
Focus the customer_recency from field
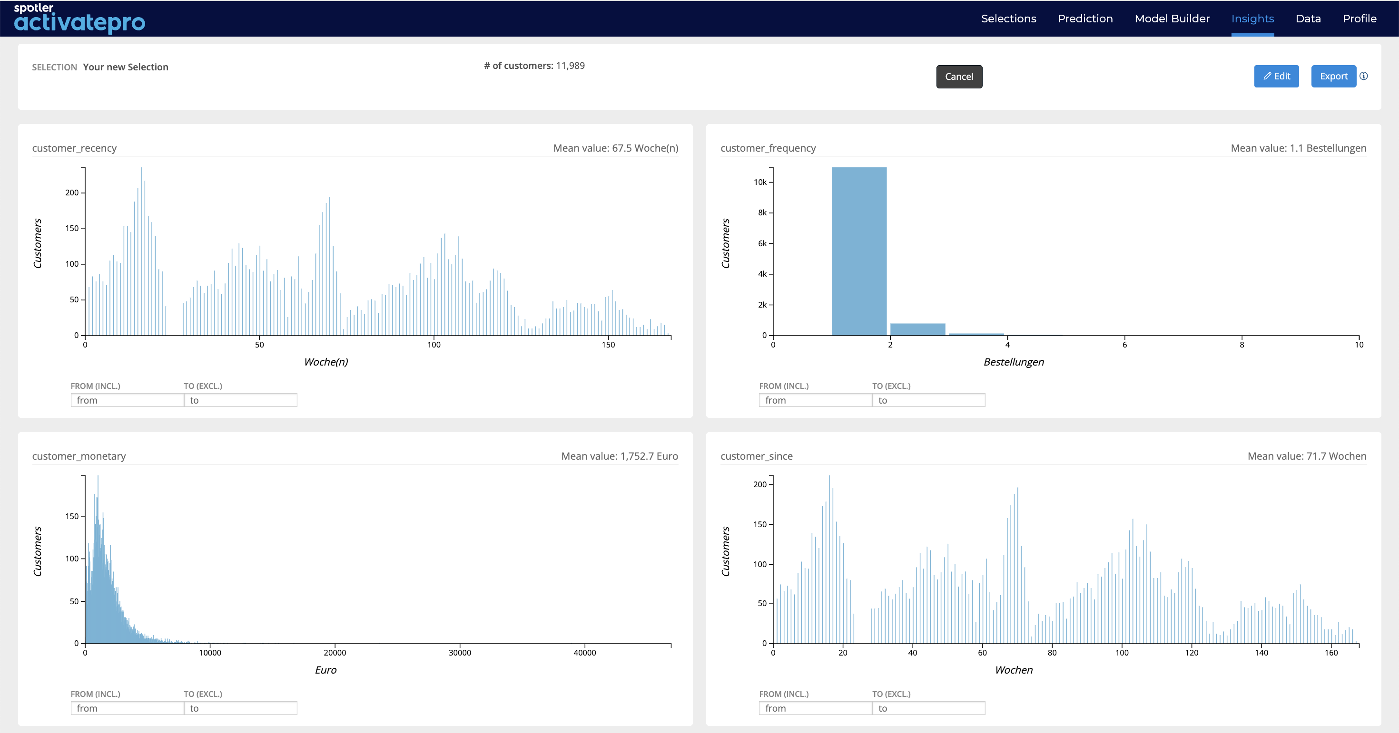[127, 400]
